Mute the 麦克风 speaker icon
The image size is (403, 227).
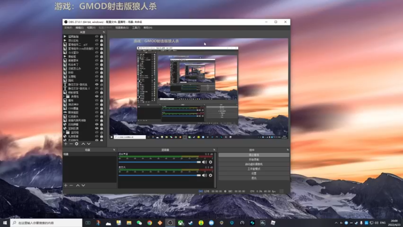click(205, 175)
